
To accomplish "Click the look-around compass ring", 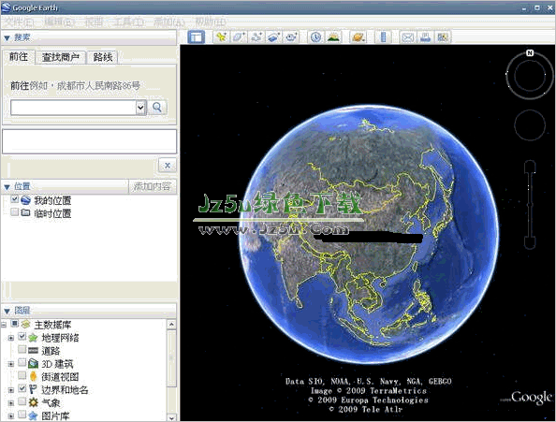I will pyautogui.click(x=530, y=75).
